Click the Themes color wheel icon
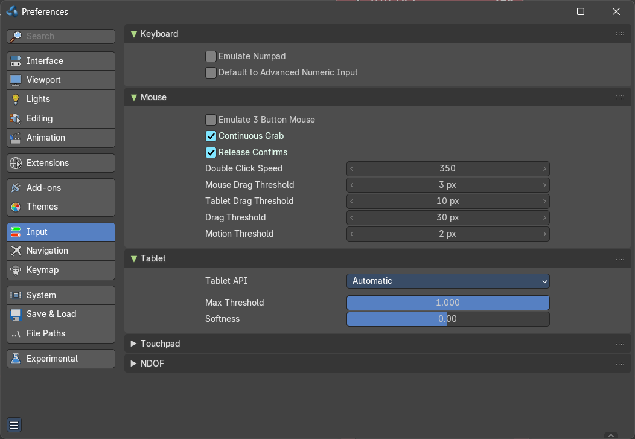The width and height of the screenshot is (635, 439). (16, 207)
